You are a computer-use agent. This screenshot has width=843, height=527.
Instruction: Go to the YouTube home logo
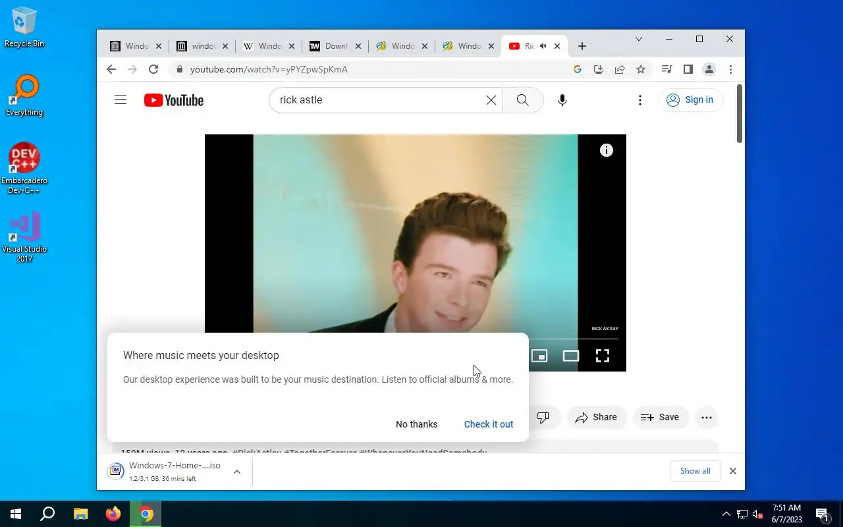click(174, 100)
